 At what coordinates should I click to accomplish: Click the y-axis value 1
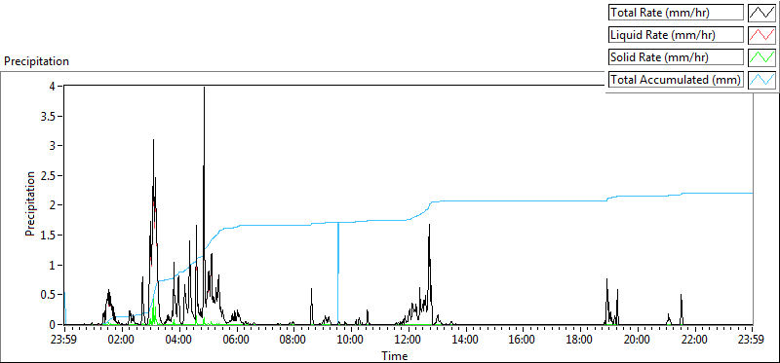pos(54,265)
